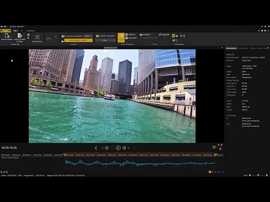The height and width of the screenshot is (202, 270).
Task: Click the stabilization waveform graph
Action: [x=140, y=163]
